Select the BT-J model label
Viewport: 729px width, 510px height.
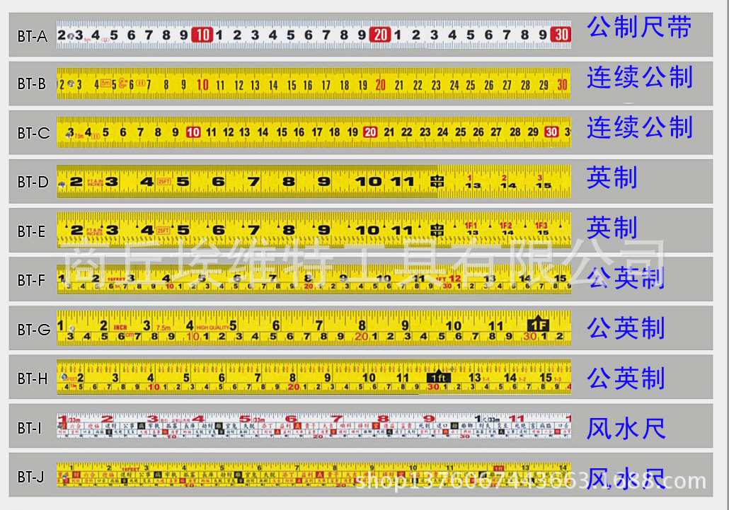(31, 477)
